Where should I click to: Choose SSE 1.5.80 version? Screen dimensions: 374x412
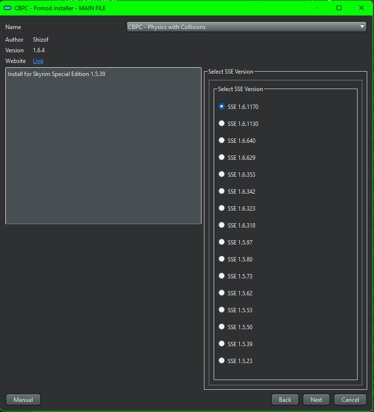(x=221, y=259)
